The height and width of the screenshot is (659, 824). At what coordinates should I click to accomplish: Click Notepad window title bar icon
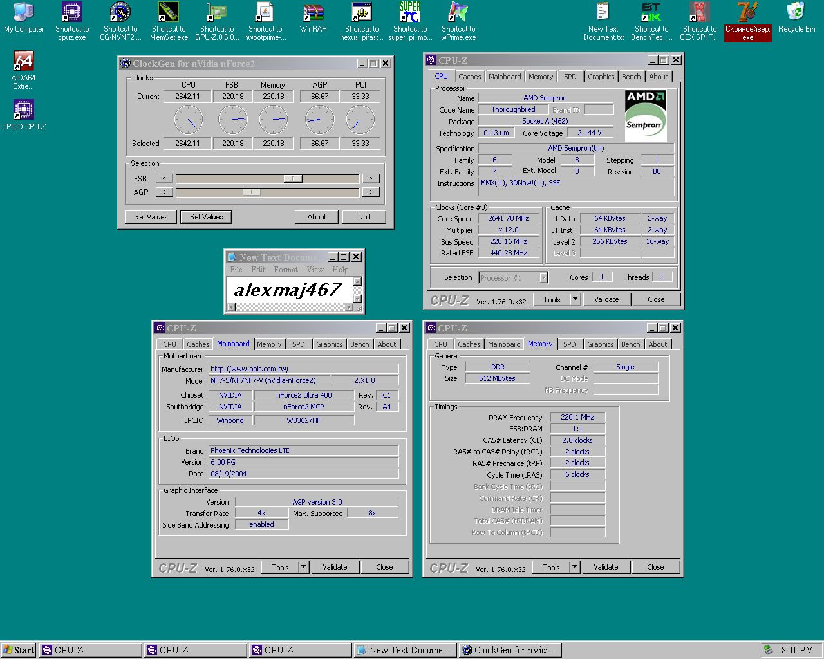tap(232, 257)
